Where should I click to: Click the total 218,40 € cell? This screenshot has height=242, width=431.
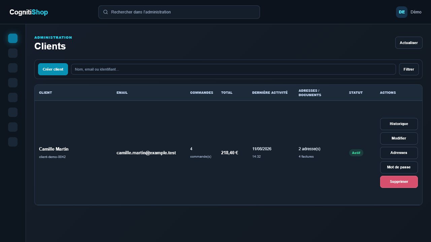[230, 153]
